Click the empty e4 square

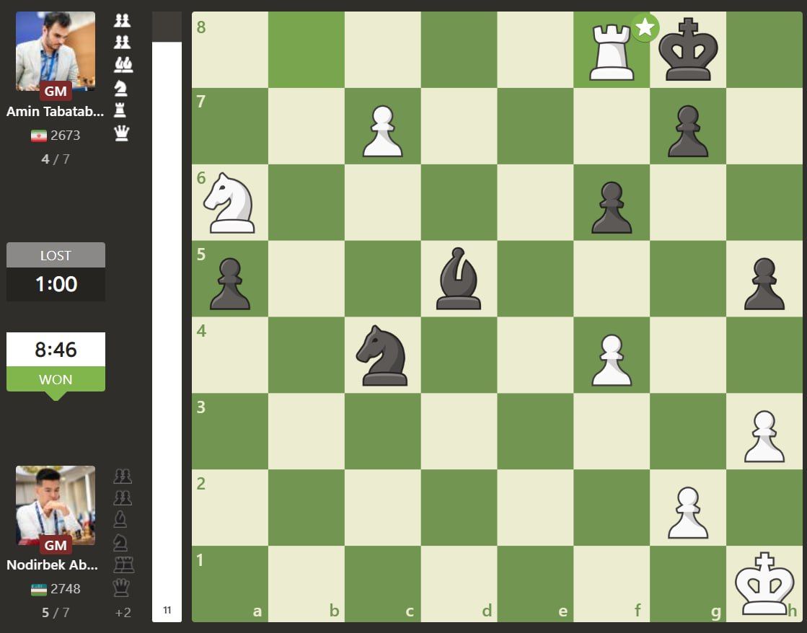click(535, 355)
